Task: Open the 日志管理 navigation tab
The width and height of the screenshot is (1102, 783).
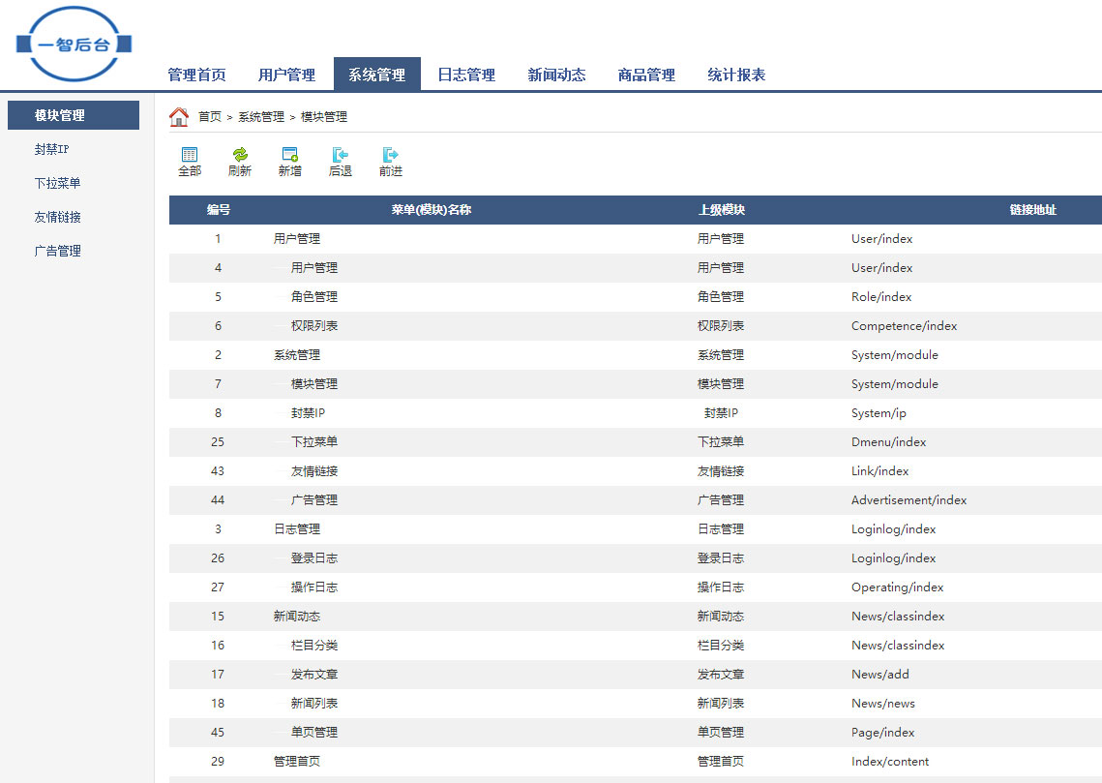Action: 466,75
